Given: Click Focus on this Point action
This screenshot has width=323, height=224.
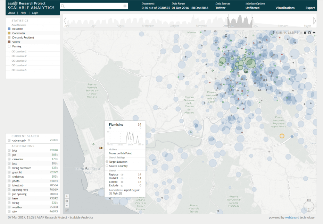Looking at the screenshot, I should pyautogui.click(x=120, y=153).
